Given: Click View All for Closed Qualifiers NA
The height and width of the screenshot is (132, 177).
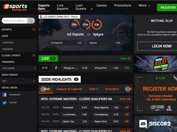Looking at the screenshot, I should pos(125,99).
